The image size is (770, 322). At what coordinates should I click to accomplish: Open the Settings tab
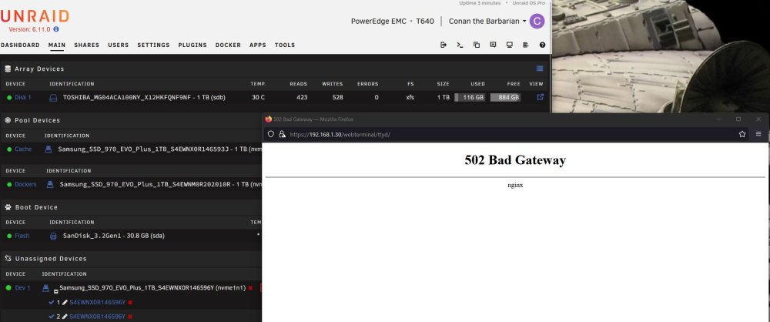pyautogui.click(x=154, y=45)
